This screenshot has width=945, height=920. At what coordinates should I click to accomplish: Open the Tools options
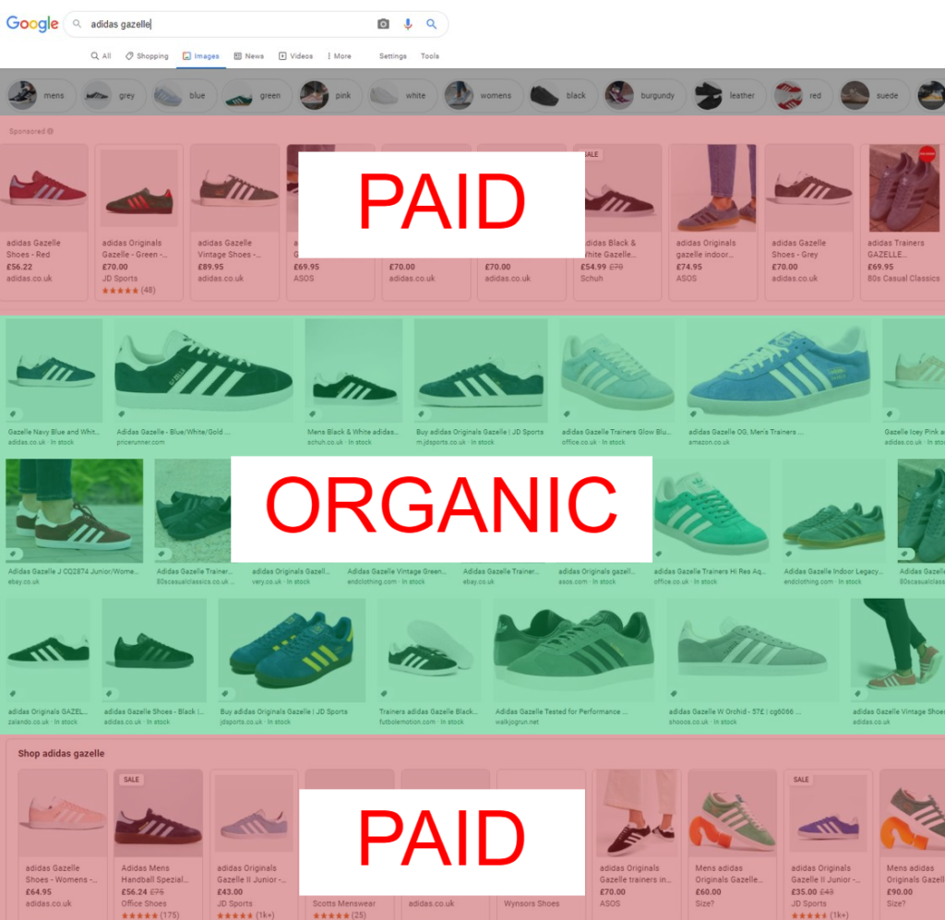click(x=430, y=56)
